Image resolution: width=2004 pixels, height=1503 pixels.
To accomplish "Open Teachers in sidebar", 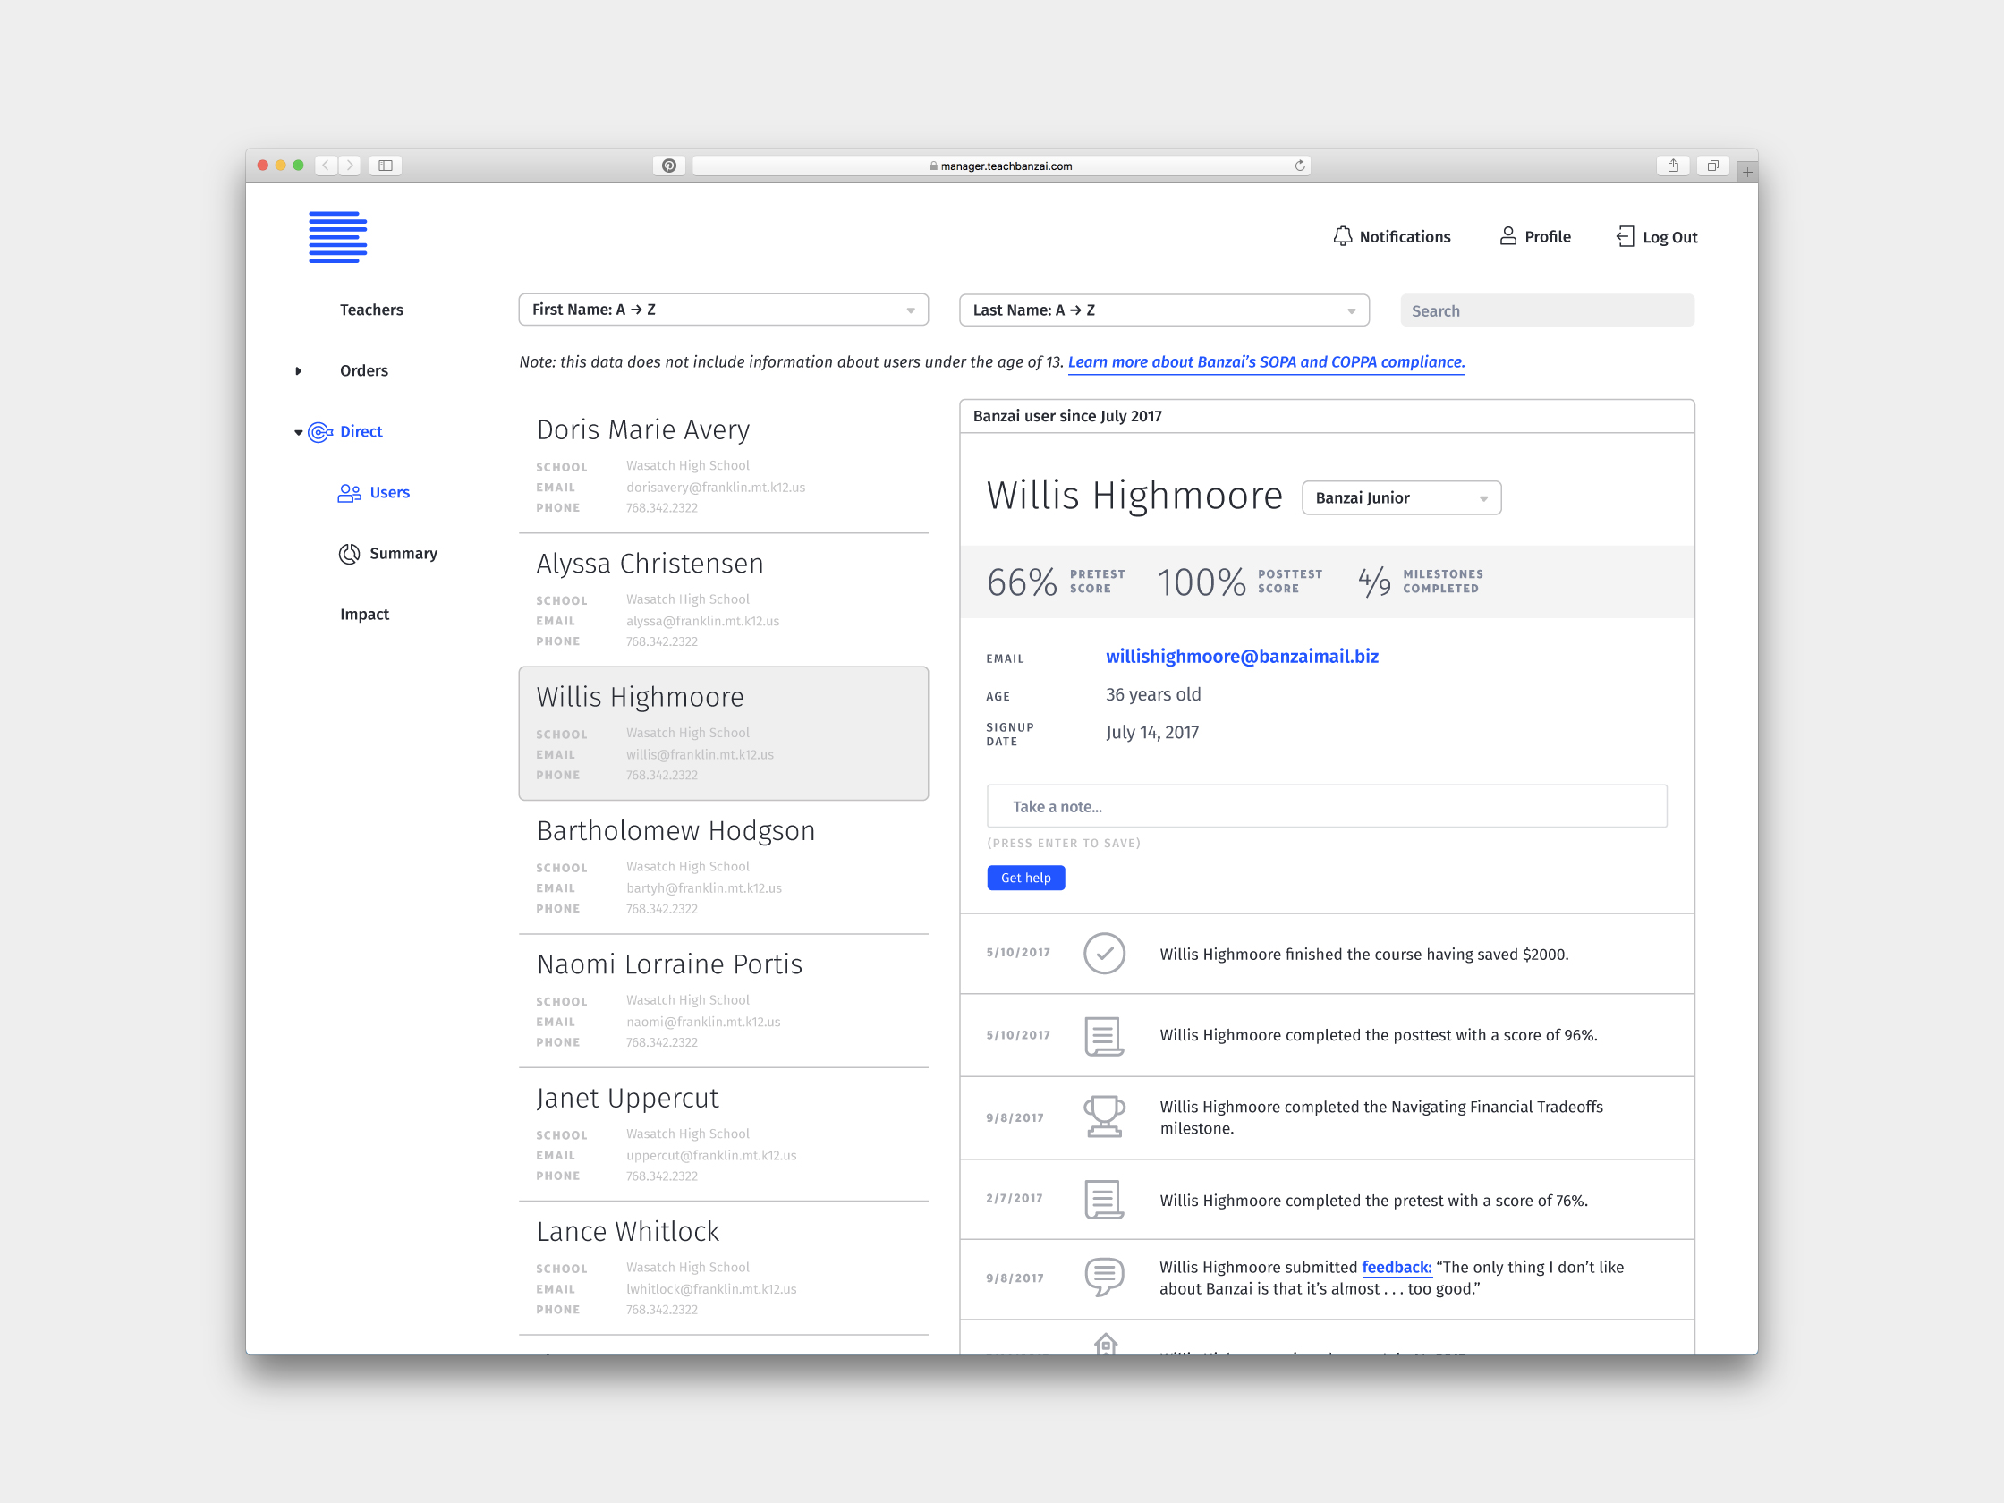I will [371, 310].
